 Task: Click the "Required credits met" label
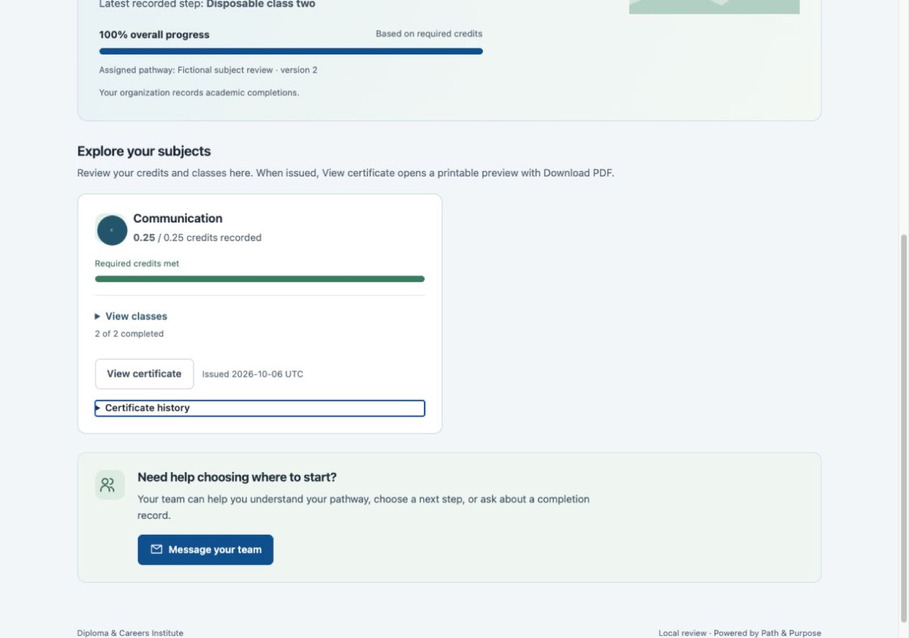tap(137, 263)
